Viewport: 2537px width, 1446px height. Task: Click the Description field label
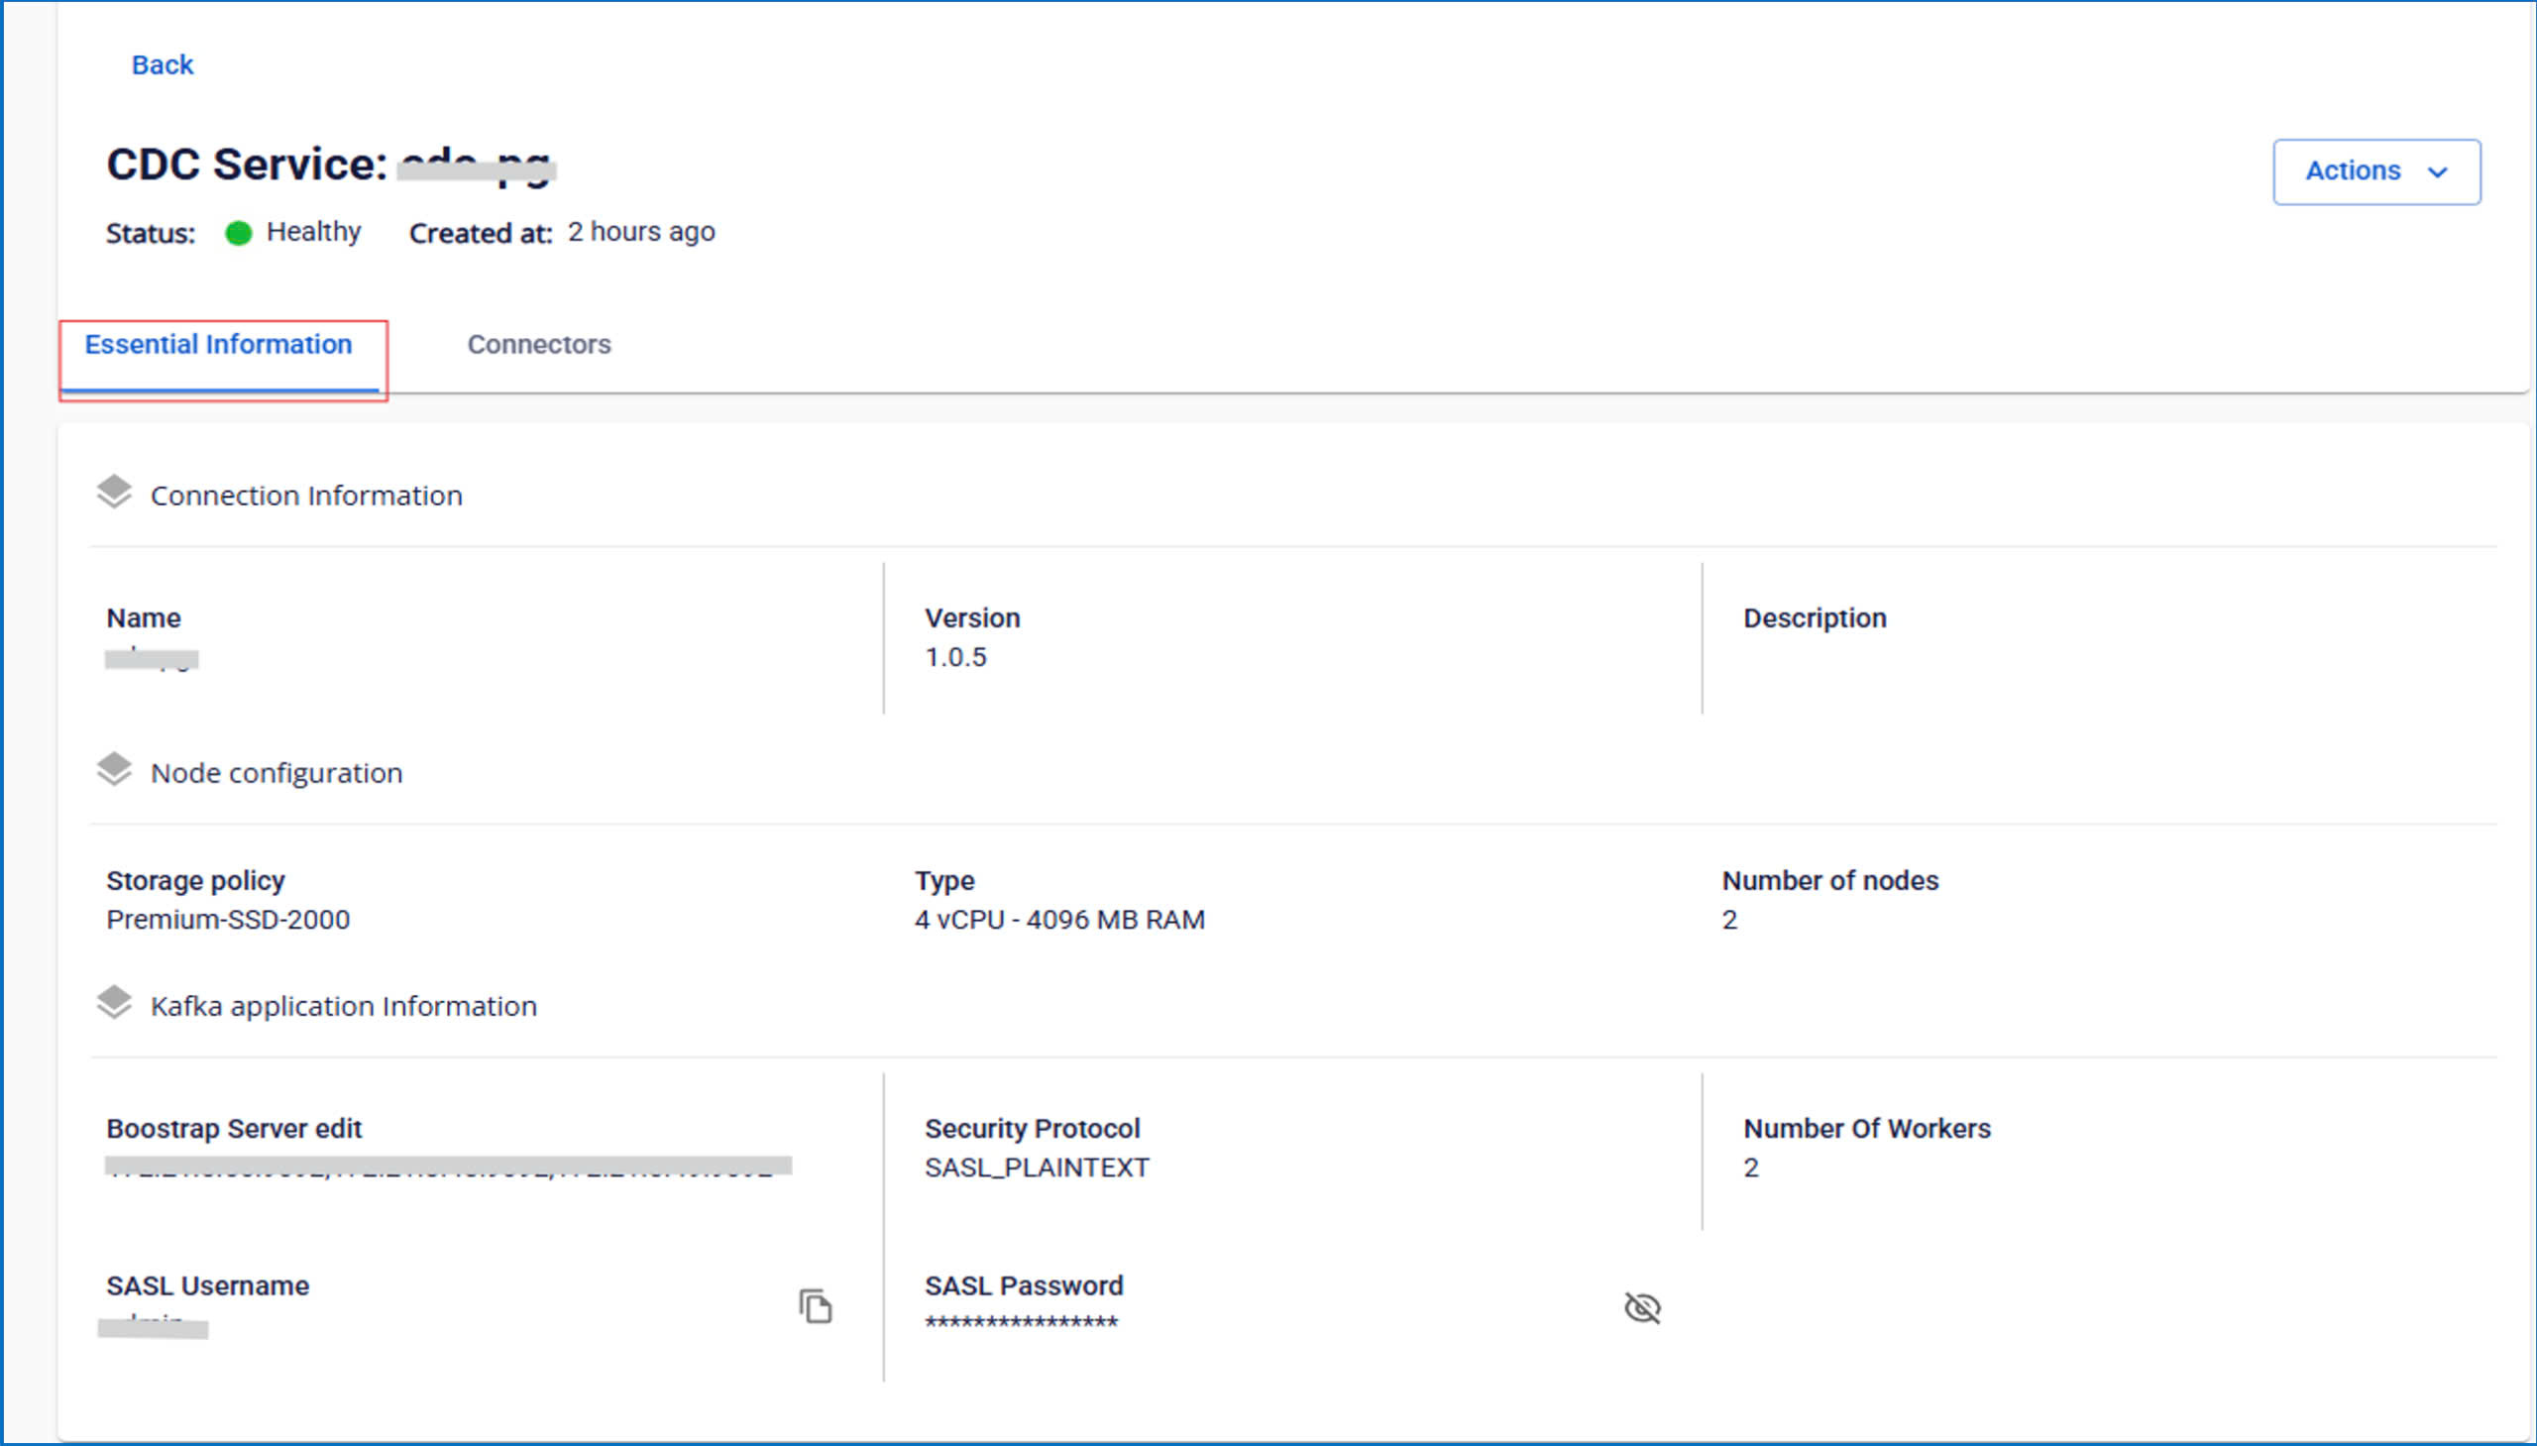coord(1816,617)
